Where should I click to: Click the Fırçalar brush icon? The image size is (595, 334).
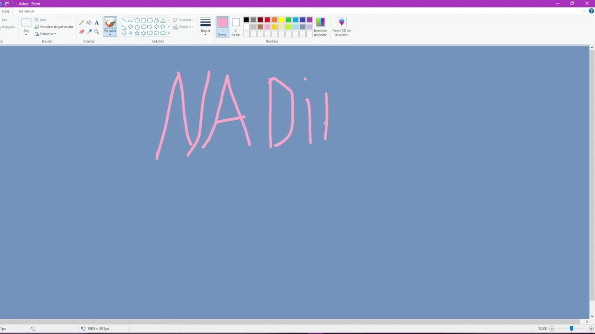pos(110,23)
